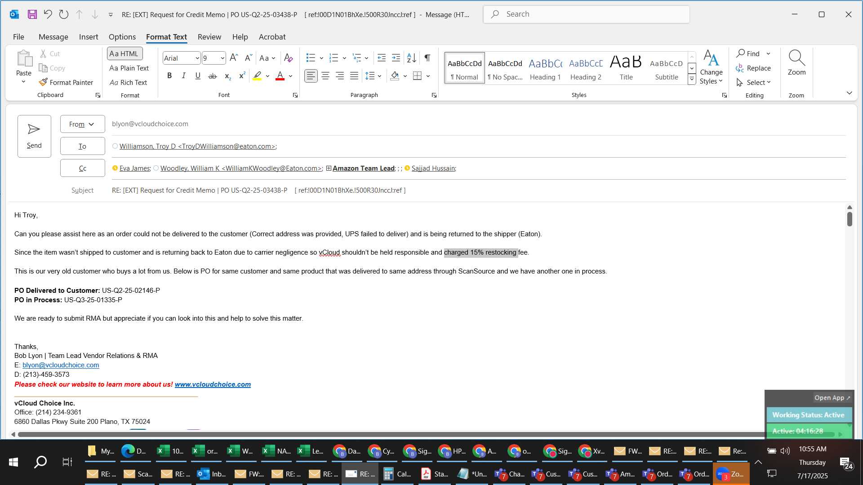Show paragraph marks pilcrow icon
The height and width of the screenshot is (485, 863).
pos(427,57)
